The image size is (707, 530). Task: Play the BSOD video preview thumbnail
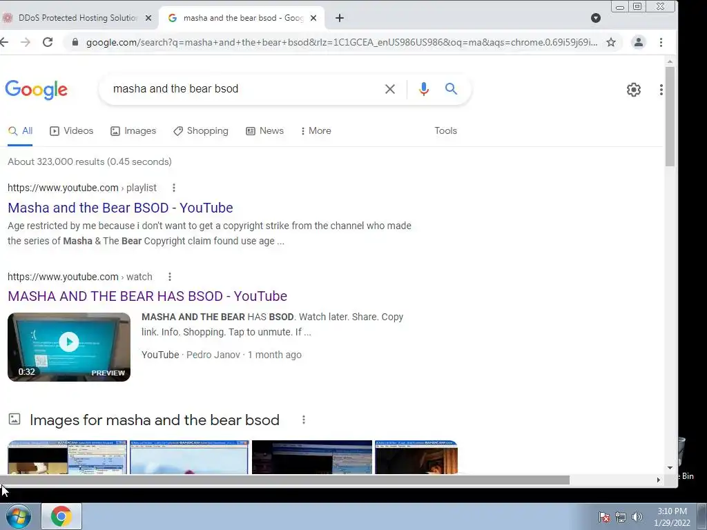[x=69, y=347]
